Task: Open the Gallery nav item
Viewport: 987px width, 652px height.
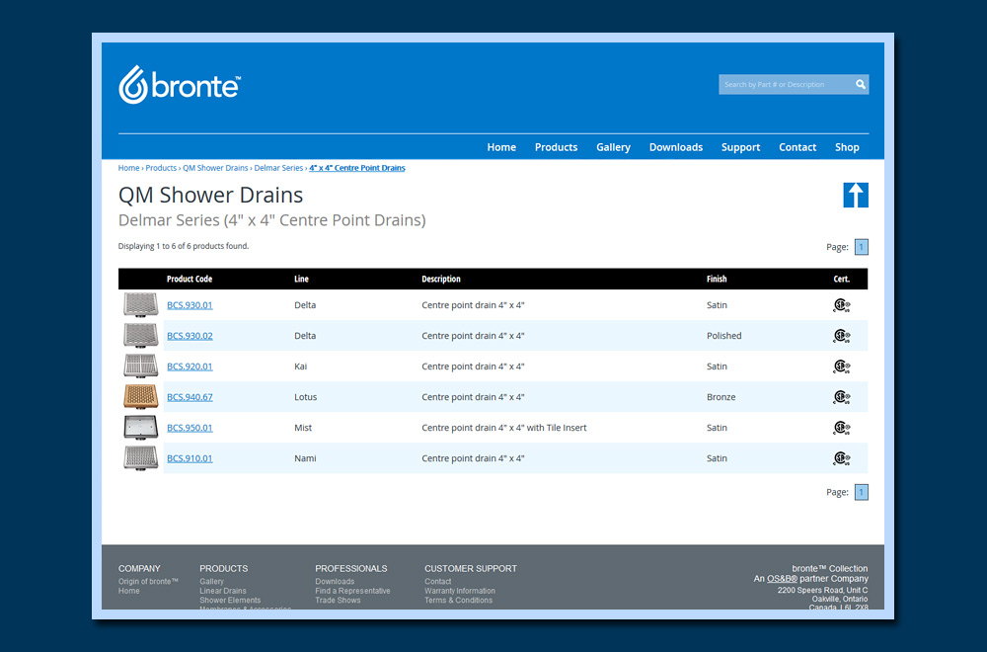Action: click(x=613, y=147)
